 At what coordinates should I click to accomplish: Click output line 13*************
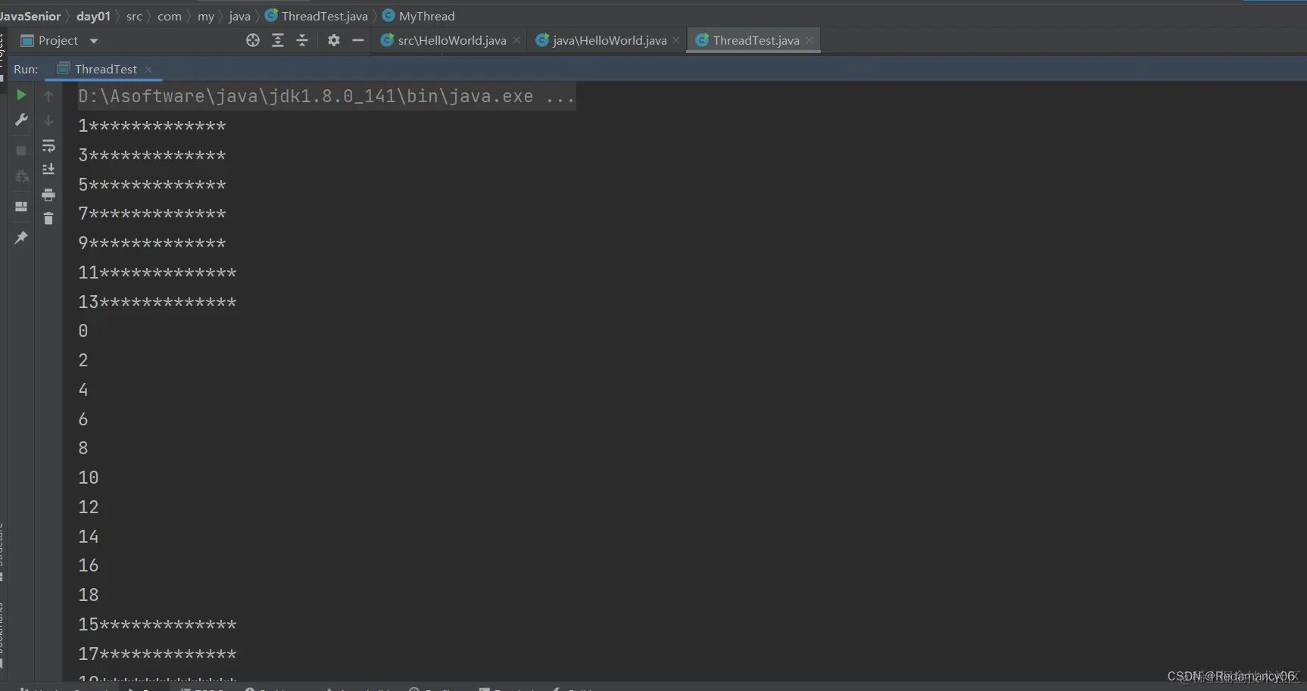coord(158,302)
